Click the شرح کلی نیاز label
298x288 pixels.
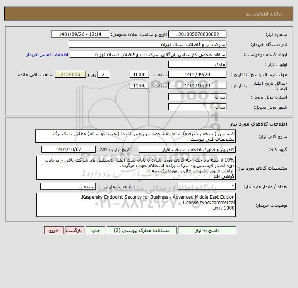(273, 137)
